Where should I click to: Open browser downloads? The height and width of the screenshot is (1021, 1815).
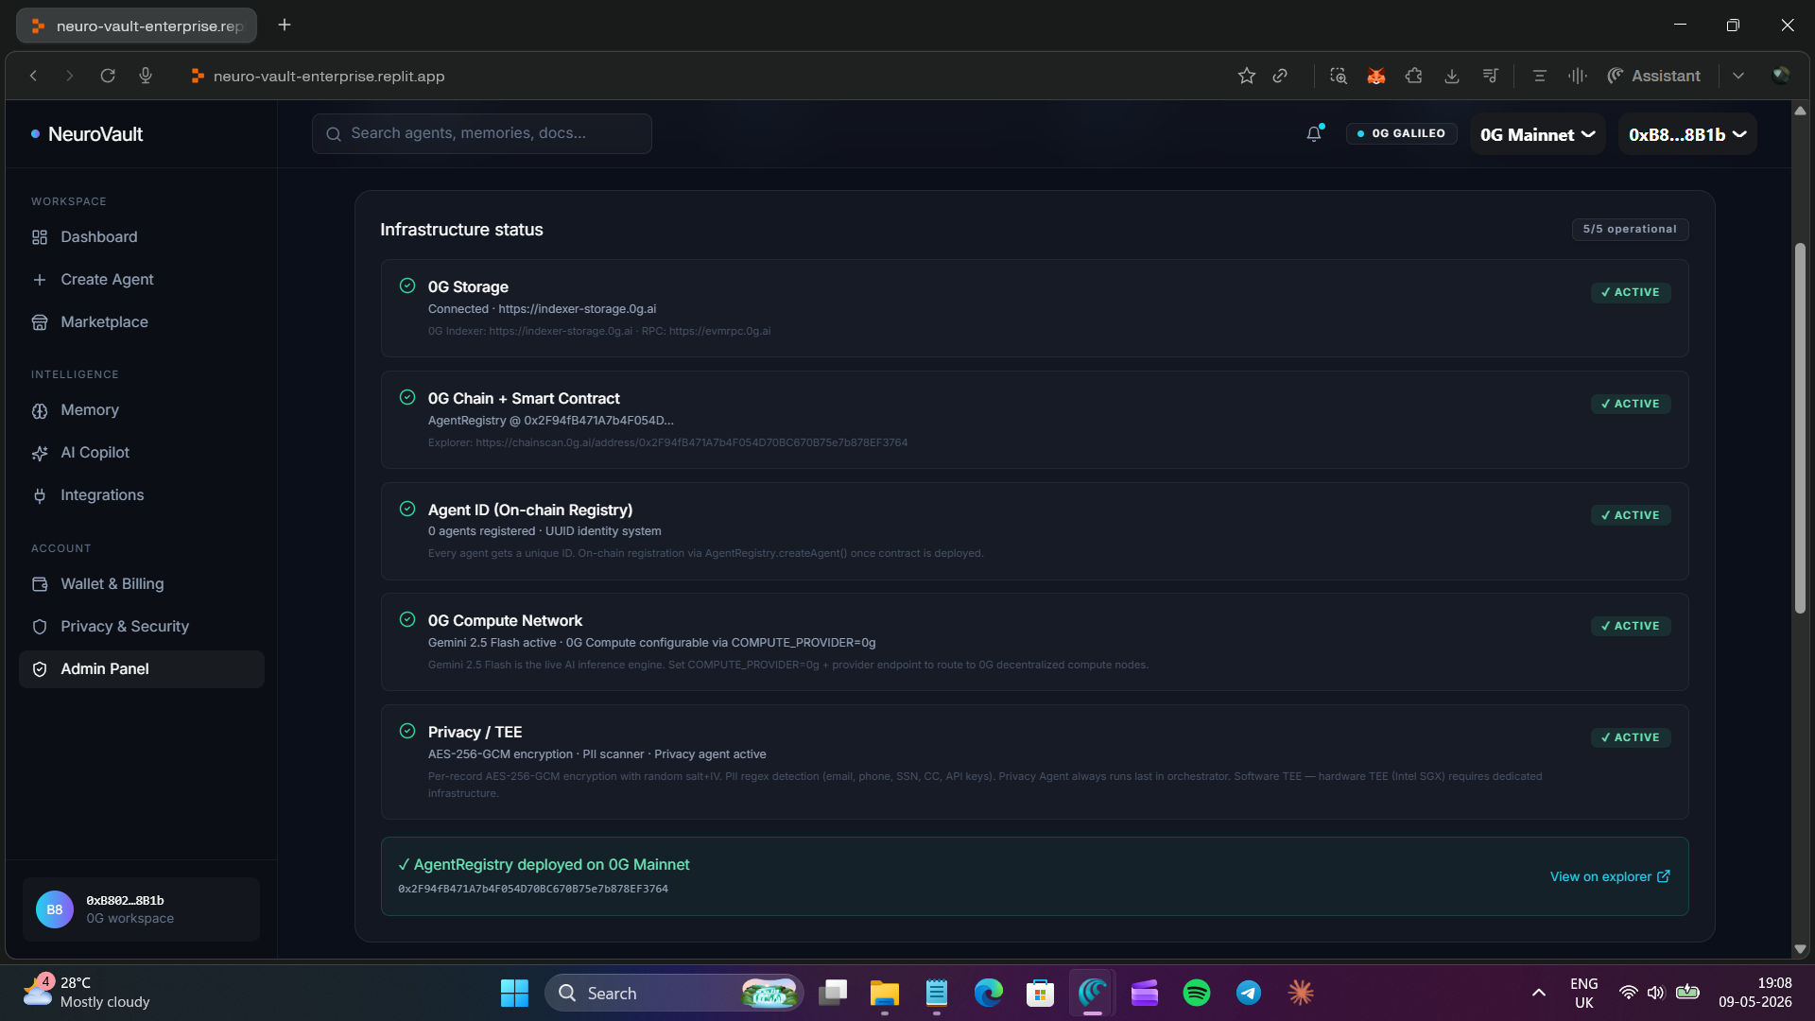1452,76
